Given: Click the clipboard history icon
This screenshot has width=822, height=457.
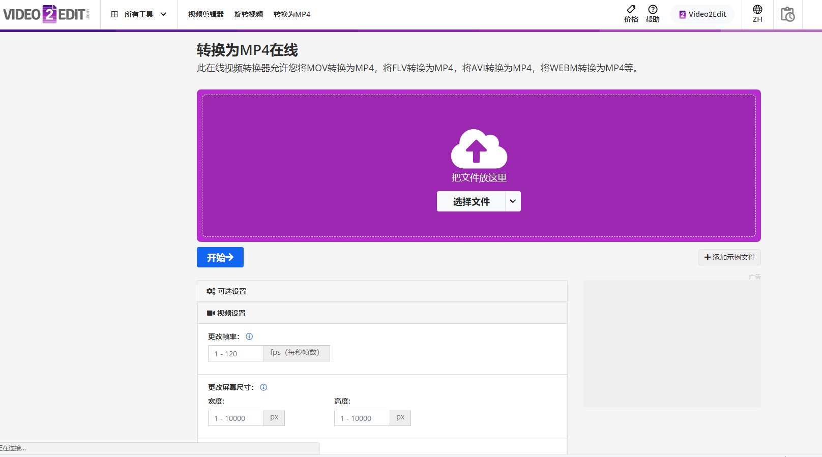Looking at the screenshot, I should coord(787,14).
